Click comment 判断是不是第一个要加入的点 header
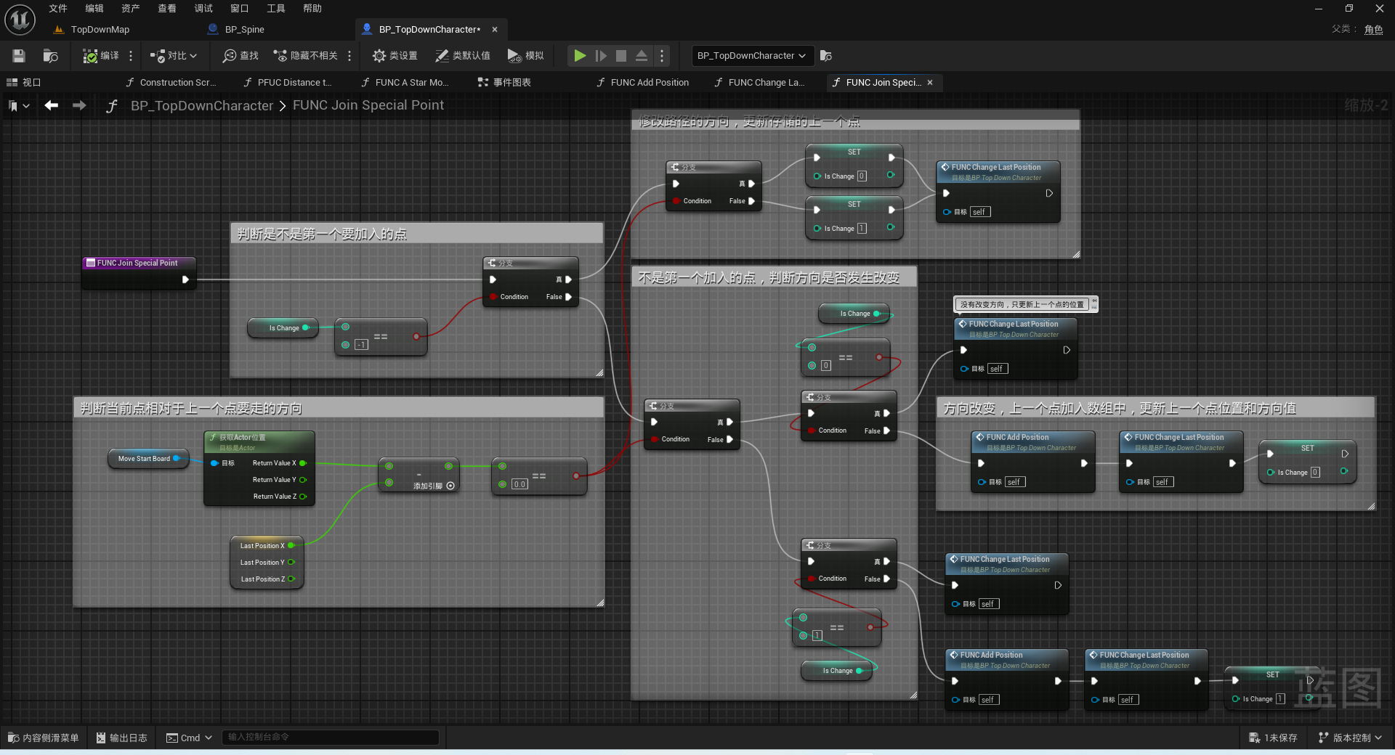The height and width of the screenshot is (755, 1395). [x=416, y=234]
